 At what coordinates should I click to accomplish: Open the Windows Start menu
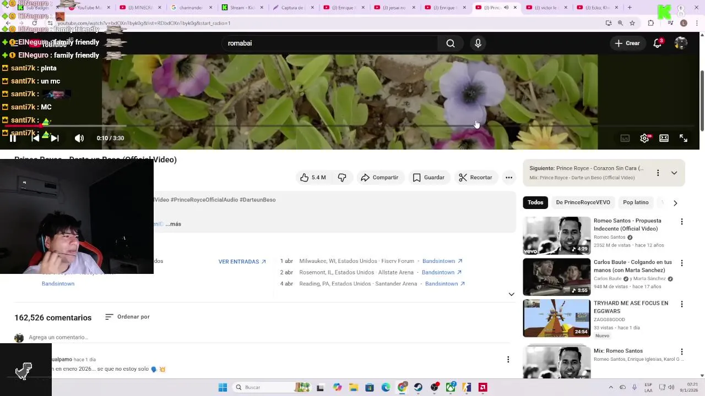(x=223, y=387)
